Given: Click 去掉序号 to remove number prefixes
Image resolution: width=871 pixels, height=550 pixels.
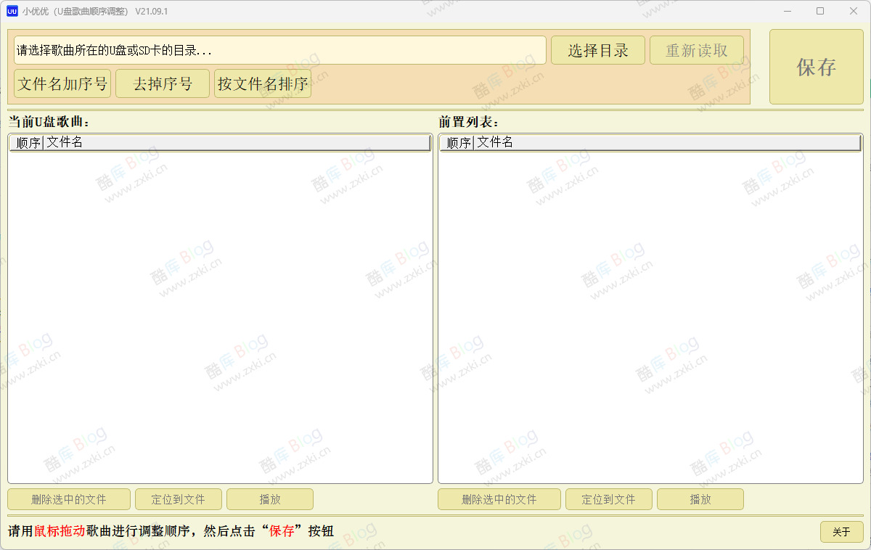Looking at the screenshot, I should [x=162, y=83].
